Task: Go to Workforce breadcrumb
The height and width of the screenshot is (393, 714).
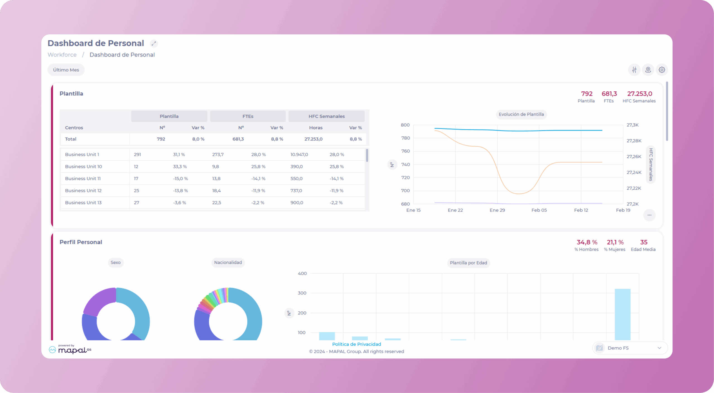Action: point(62,55)
